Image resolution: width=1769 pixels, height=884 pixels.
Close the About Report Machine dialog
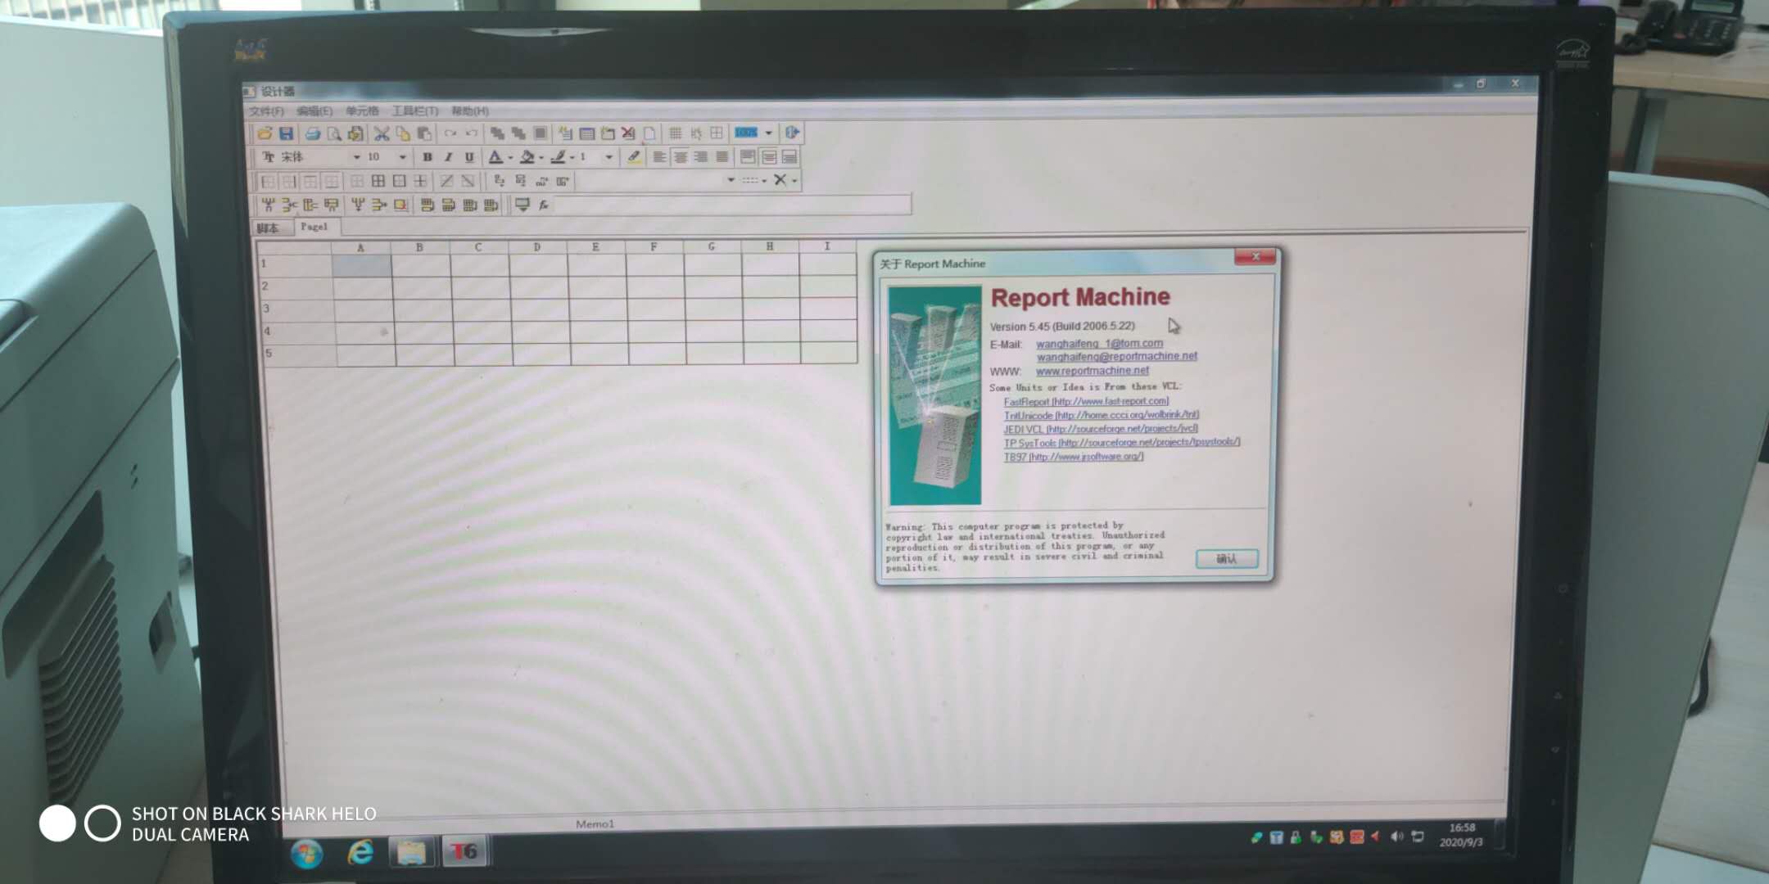[x=1255, y=257]
